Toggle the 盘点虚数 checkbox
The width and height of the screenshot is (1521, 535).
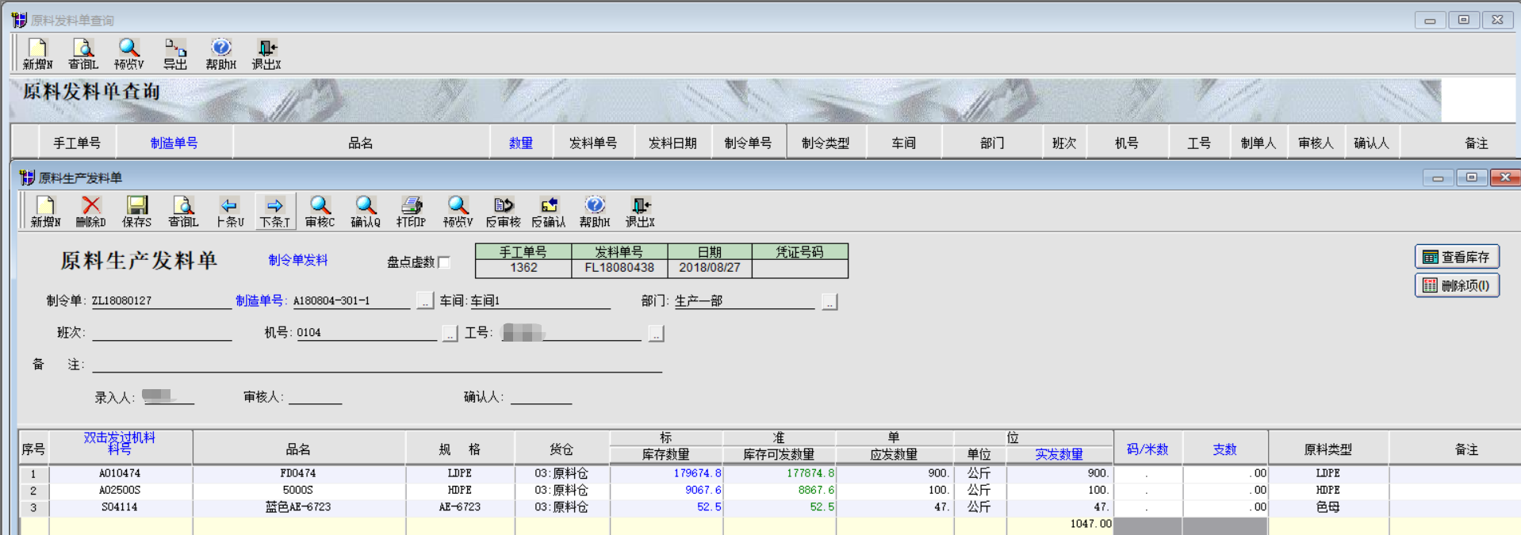click(444, 262)
